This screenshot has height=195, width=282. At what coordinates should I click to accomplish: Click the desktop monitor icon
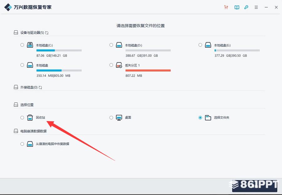coord(119,118)
